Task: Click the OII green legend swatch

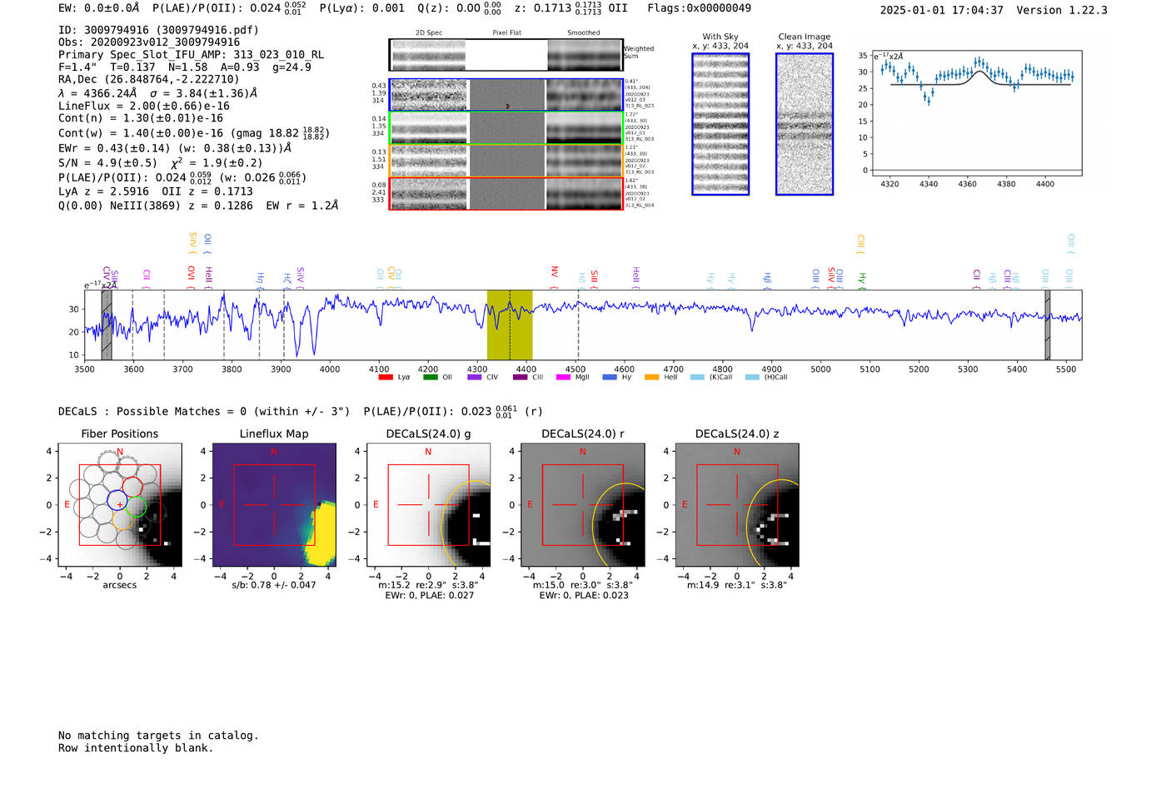Action: pyautogui.click(x=430, y=377)
